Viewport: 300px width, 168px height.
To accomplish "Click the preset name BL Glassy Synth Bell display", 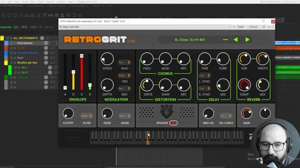I will (x=190, y=40).
